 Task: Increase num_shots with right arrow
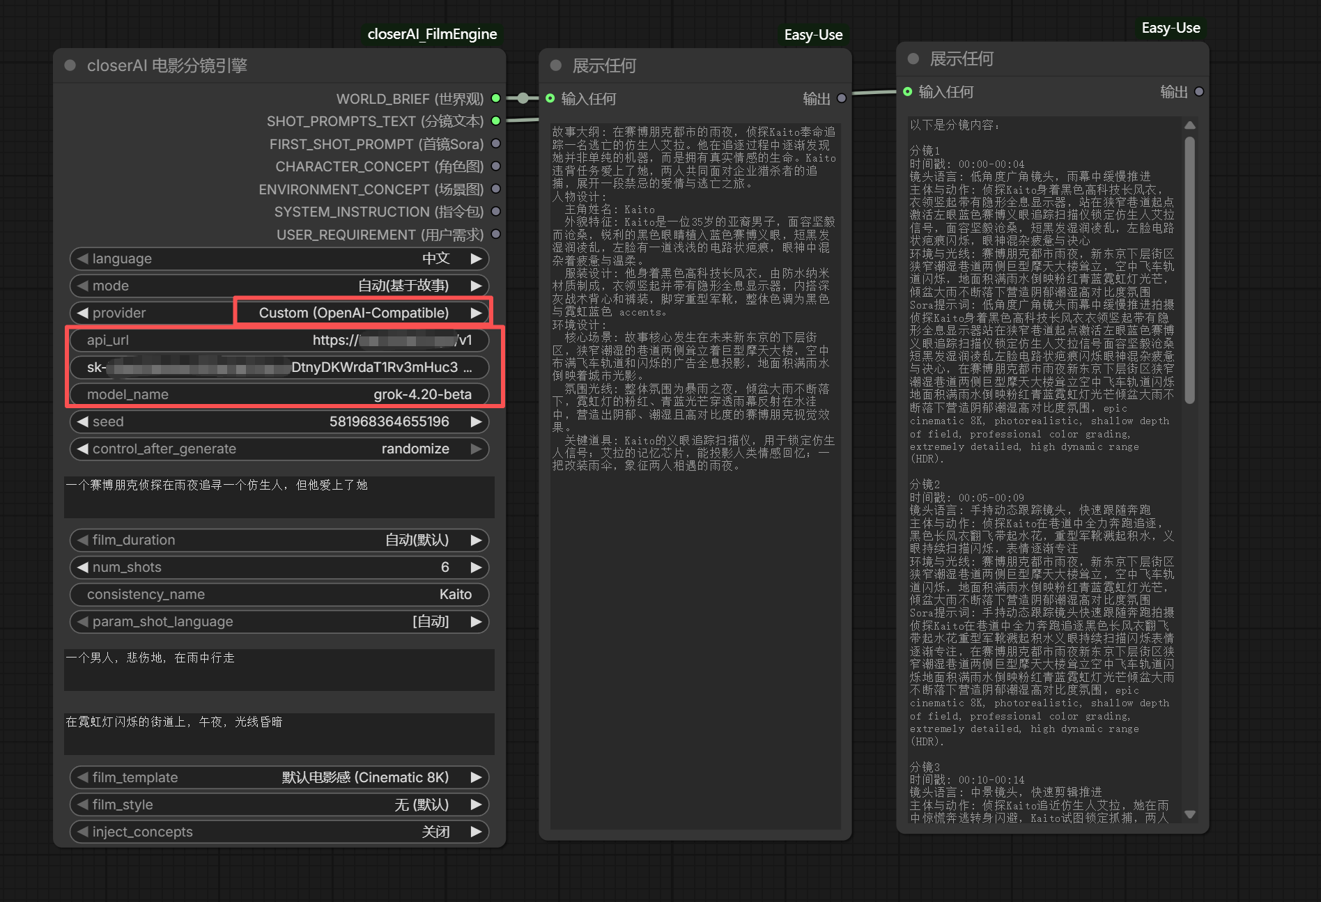click(477, 567)
